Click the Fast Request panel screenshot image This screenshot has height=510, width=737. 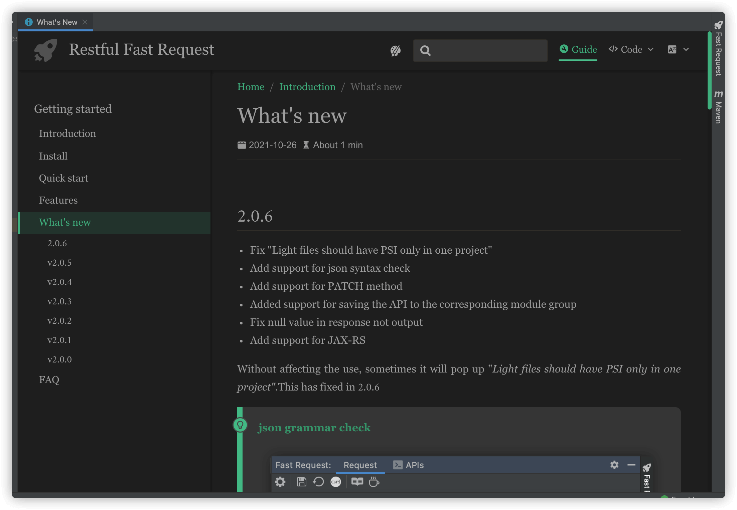461,474
